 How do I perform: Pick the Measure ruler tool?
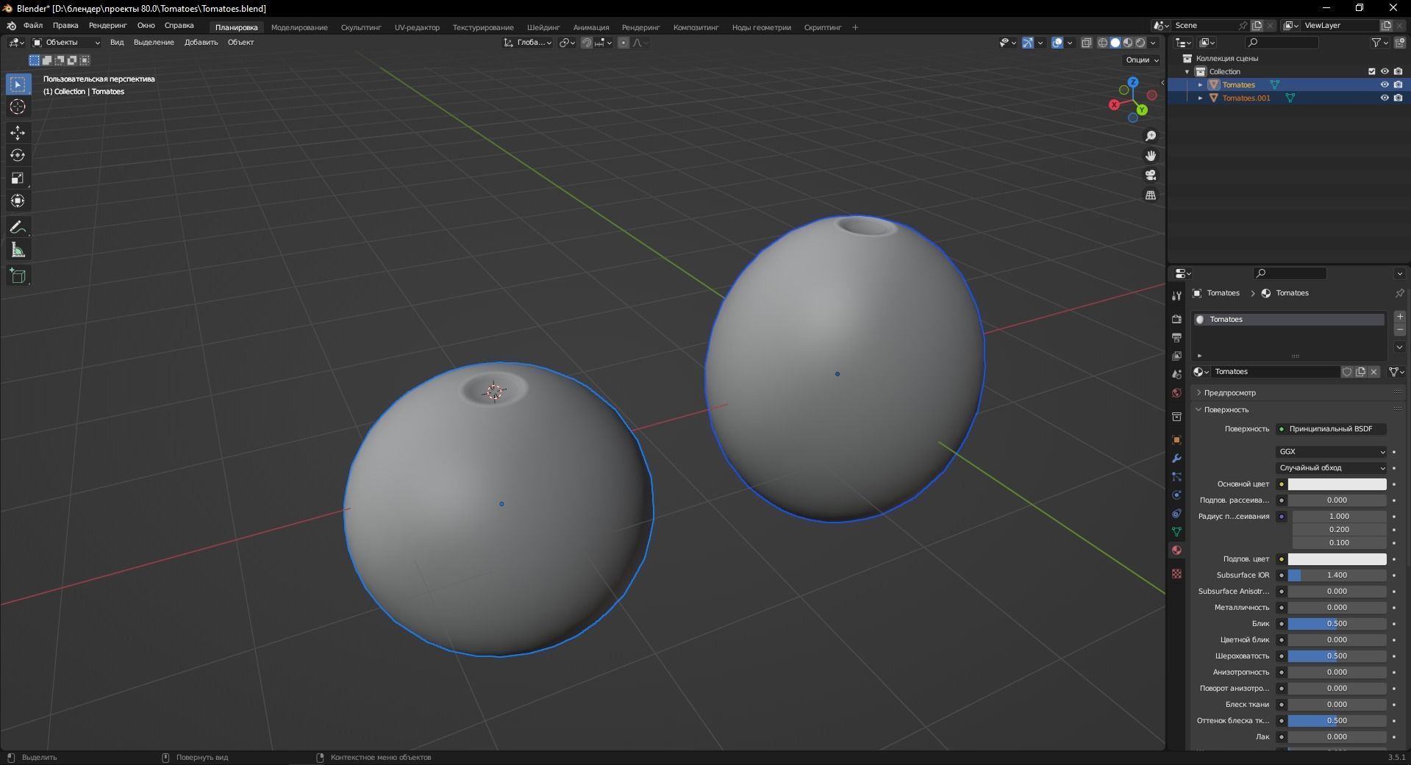(18, 251)
